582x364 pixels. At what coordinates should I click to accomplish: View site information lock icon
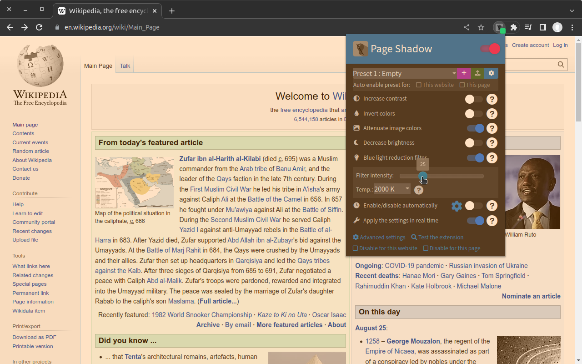tap(57, 27)
